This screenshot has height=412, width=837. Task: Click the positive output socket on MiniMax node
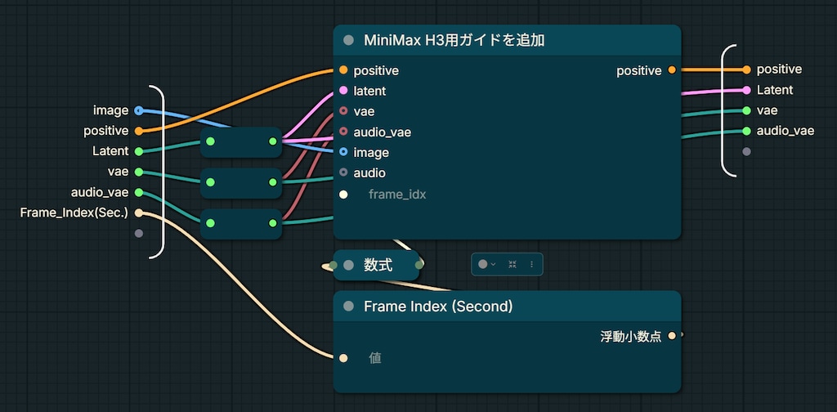672,70
